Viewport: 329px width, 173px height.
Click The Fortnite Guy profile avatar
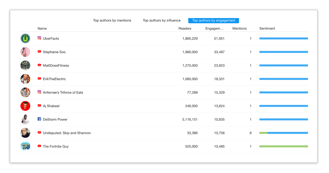tap(25, 146)
